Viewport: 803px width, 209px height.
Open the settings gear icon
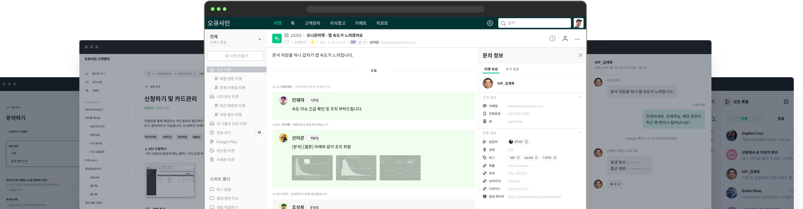click(490, 23)
